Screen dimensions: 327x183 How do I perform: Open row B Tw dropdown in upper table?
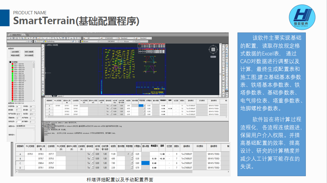point(111,108)
